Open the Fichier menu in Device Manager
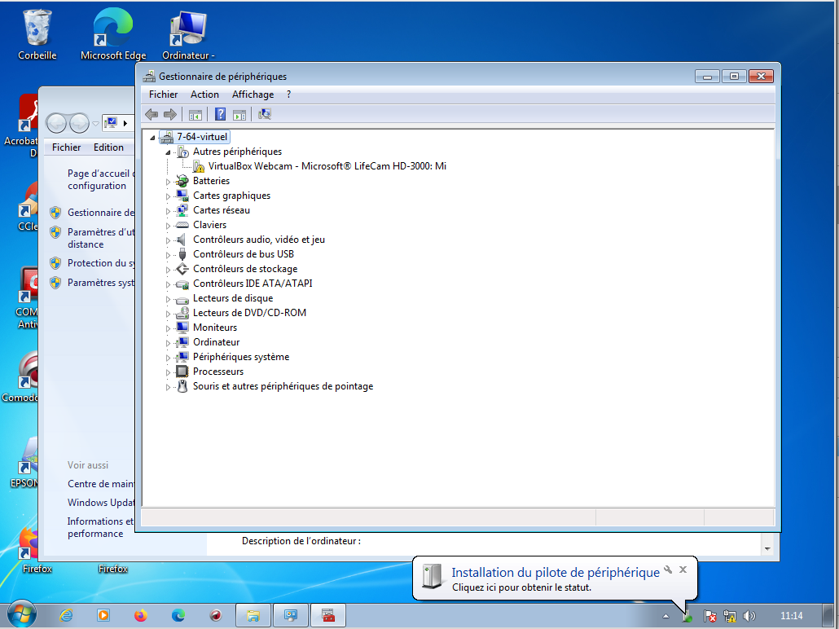The height and width of the screenshot is (629, 839). (163, 95)
